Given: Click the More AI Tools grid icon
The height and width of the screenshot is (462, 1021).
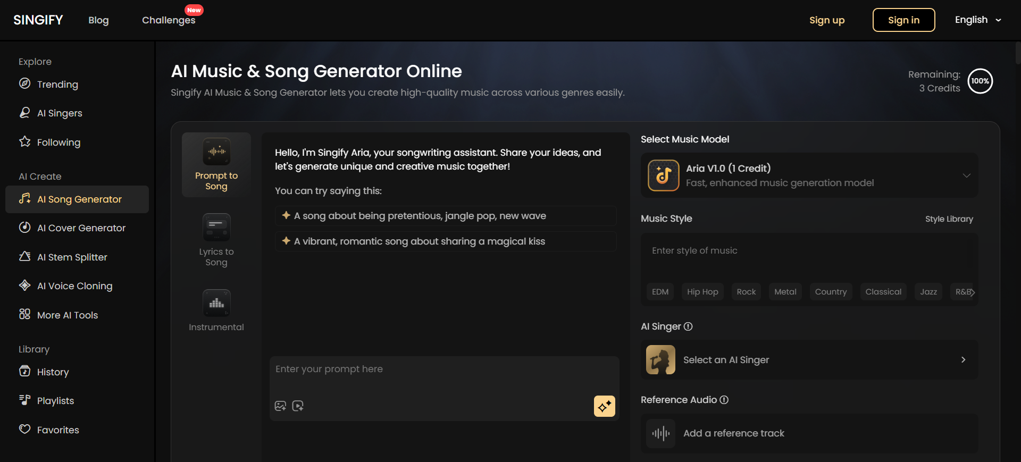Looking at the screenshot, I should (25, 314).
